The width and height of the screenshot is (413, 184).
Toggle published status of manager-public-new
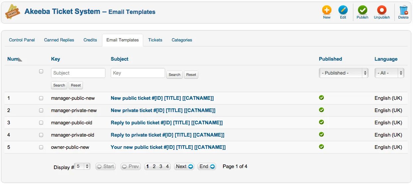(x=321, y=97)
